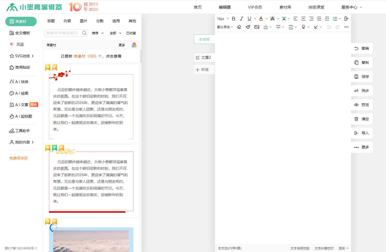The height and width of the screenshot is (252, 386).
Task: Toggle underline text formatting
Action: (x=249, y=19)
